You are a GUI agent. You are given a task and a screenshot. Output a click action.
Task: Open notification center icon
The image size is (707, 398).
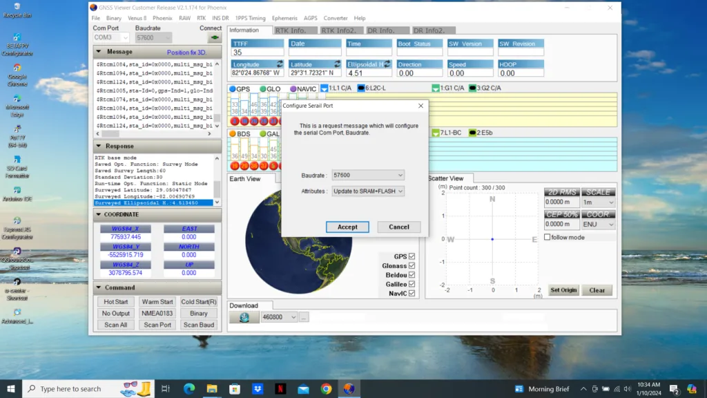point(675,388)
